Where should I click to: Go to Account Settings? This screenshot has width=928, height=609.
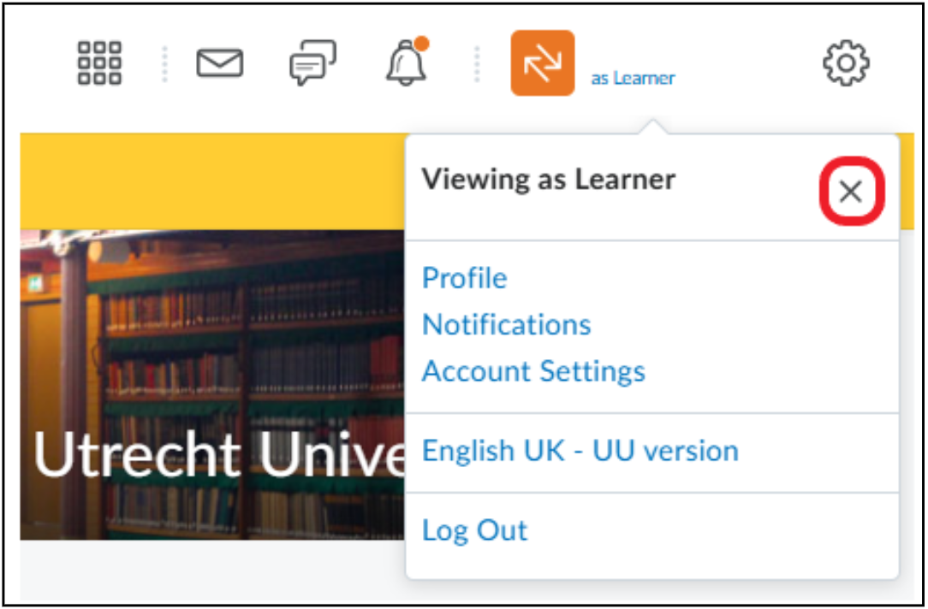tap(534, 372)
